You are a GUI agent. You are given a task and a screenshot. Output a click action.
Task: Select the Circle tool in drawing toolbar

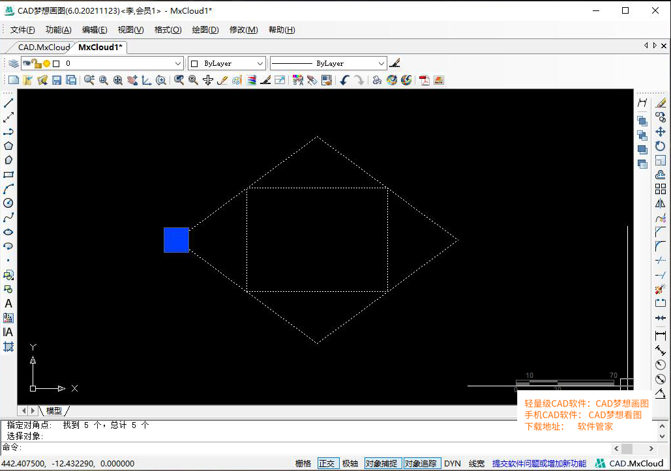pyautogui.click(x=8, y=203)
